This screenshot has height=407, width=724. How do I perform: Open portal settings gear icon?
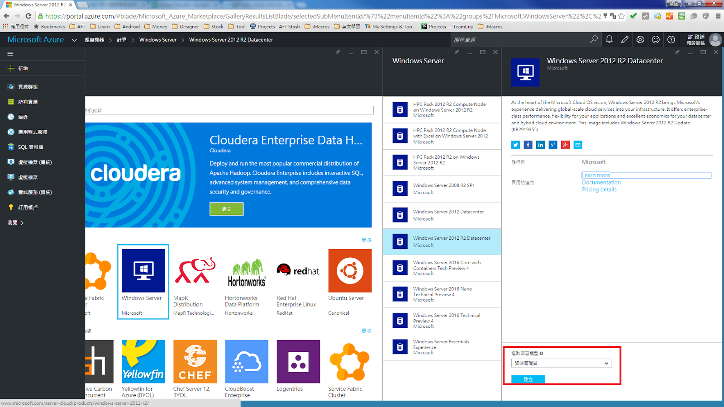(x=640, y=39)
